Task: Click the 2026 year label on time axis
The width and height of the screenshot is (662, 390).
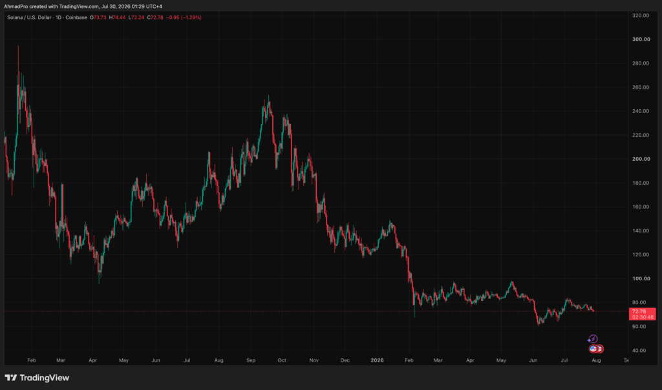Action: tap(377, 360)
